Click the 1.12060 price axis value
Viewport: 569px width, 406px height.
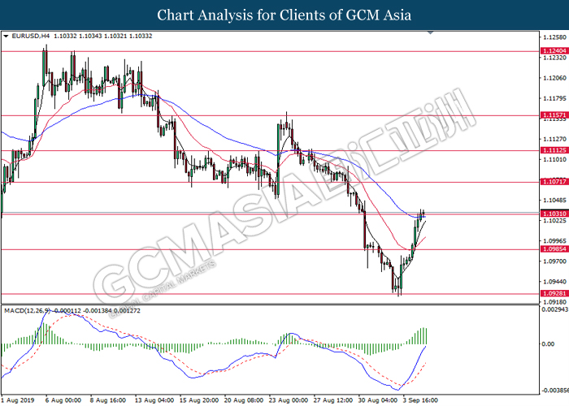pos(555,78)
